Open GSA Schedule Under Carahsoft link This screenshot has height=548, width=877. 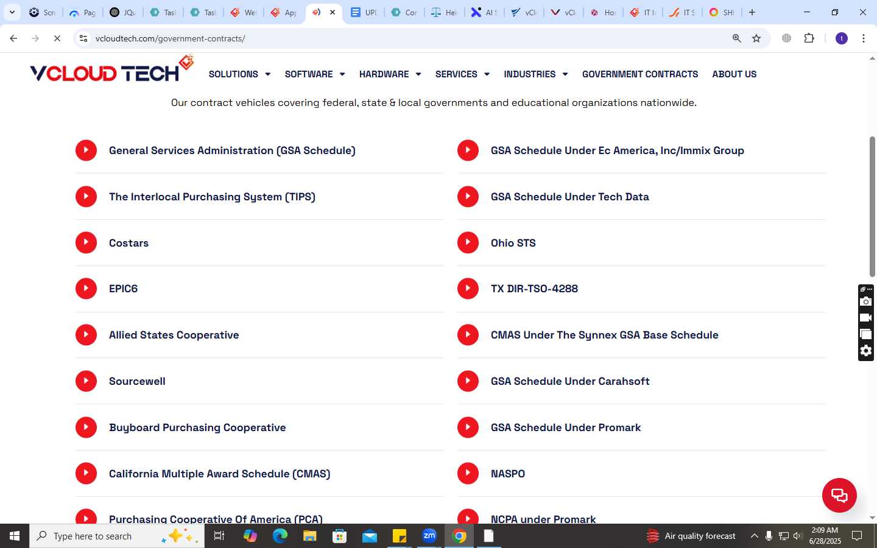570,381
